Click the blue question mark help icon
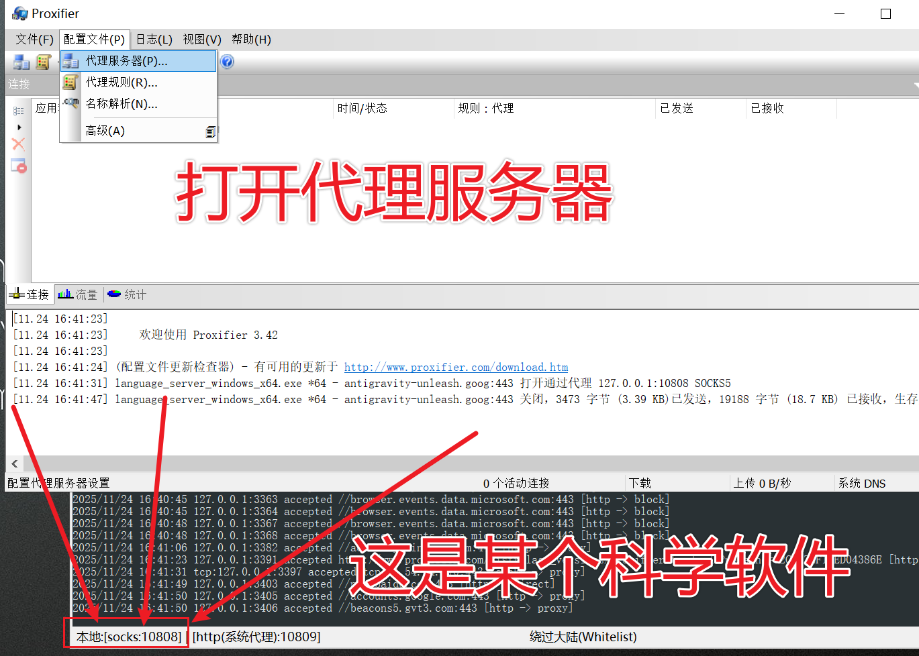The width and height of the screenshot is (919, 656). click(227, 62)
